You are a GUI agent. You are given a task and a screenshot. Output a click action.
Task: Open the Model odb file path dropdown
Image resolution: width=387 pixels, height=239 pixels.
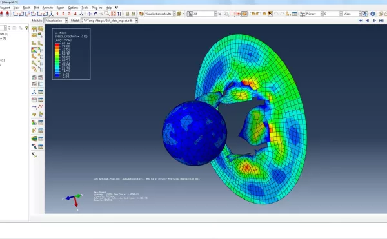coord(136,21)
